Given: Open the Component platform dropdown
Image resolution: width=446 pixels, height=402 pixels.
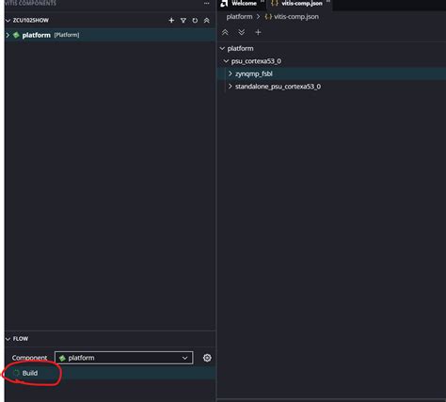Looking at the screenshot, I should coord(124,358).
